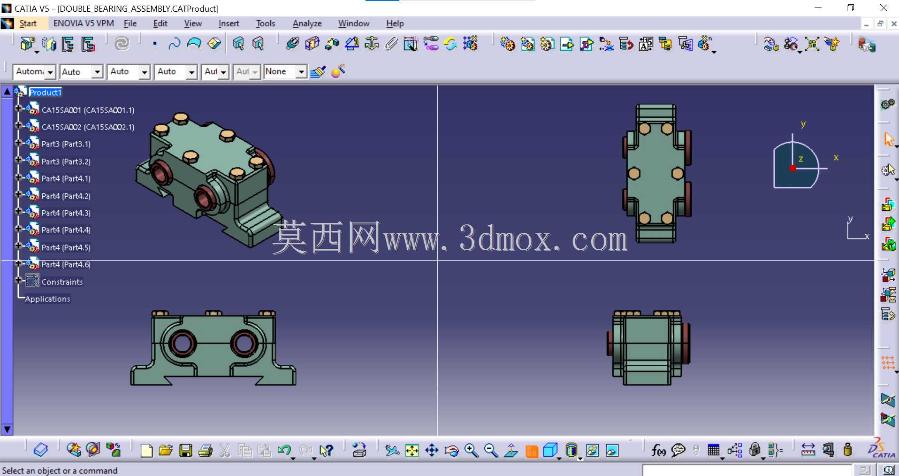Click the Update All icon

click(x=122, y=44)
